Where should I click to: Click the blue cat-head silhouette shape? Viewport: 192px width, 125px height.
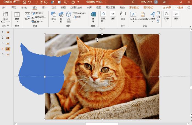click(x=36, y=71)
